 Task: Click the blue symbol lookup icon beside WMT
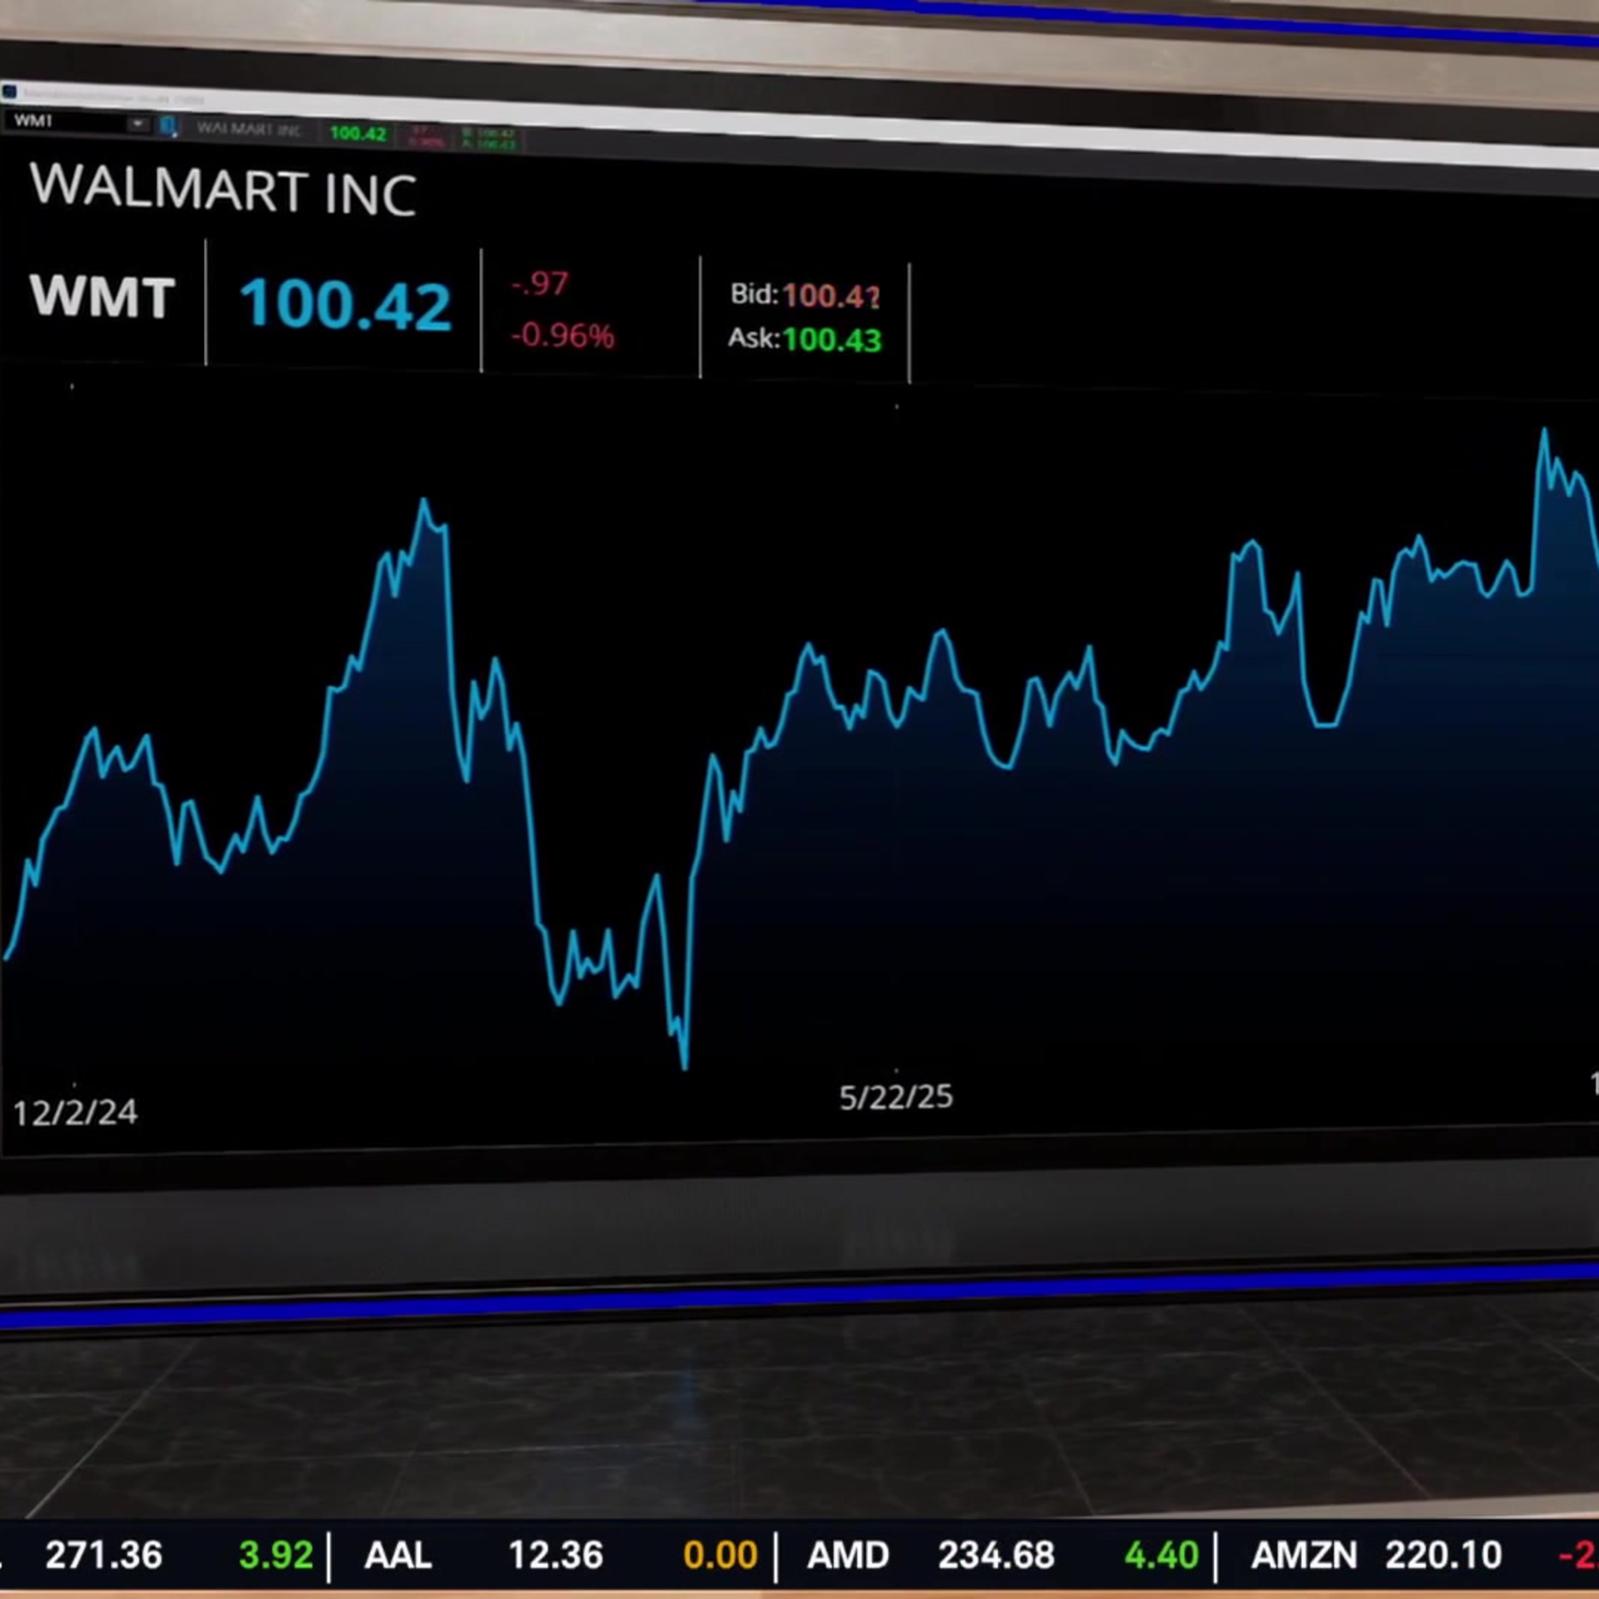168,126
